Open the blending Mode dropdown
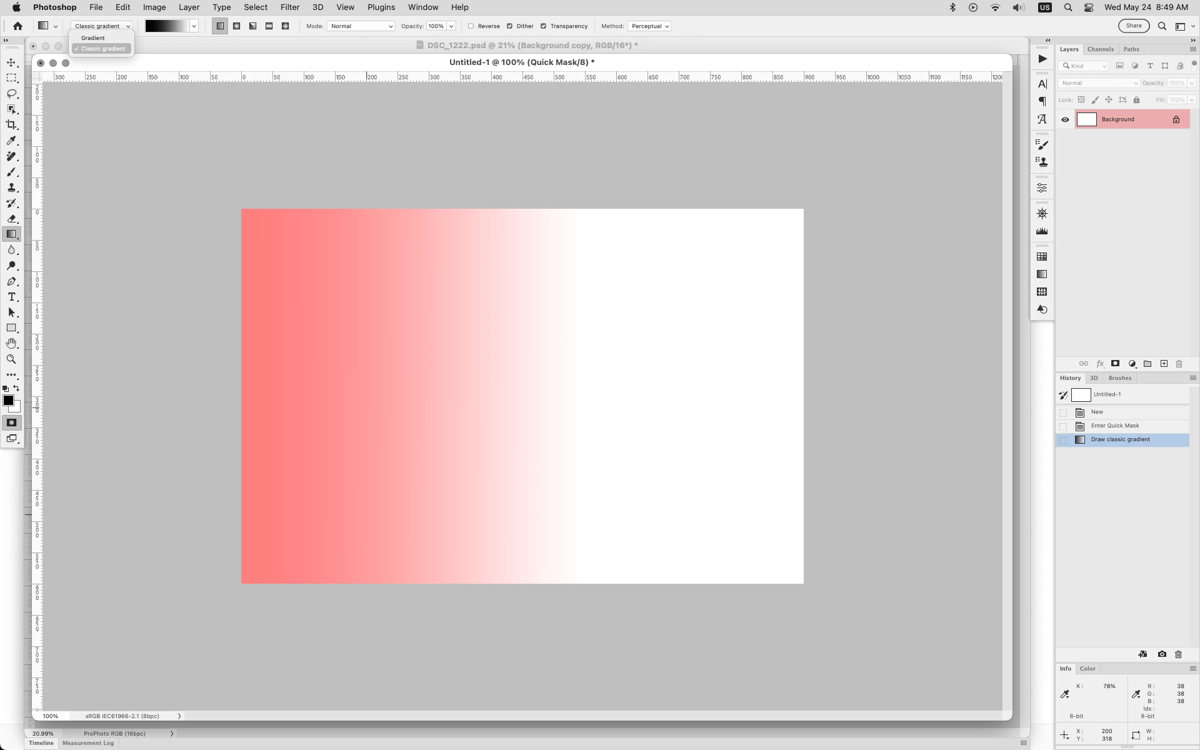 tap(361, 26)
